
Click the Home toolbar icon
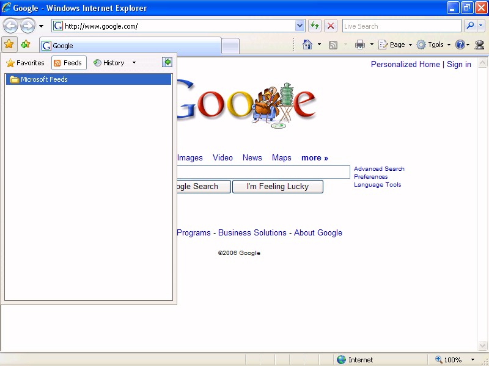point(307,45)
